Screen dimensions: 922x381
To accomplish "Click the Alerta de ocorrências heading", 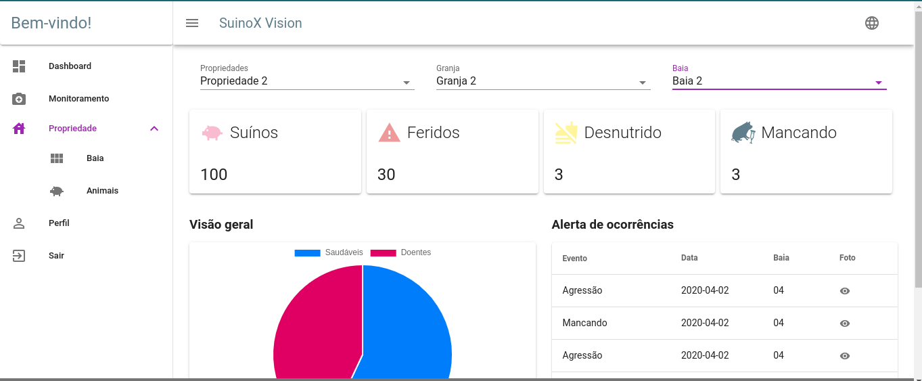I will tap(613, 225).
